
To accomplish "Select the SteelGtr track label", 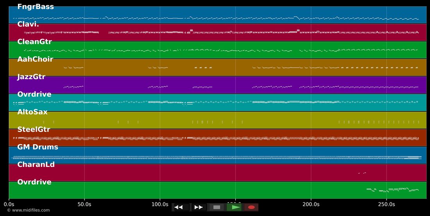I will (34, 129).
